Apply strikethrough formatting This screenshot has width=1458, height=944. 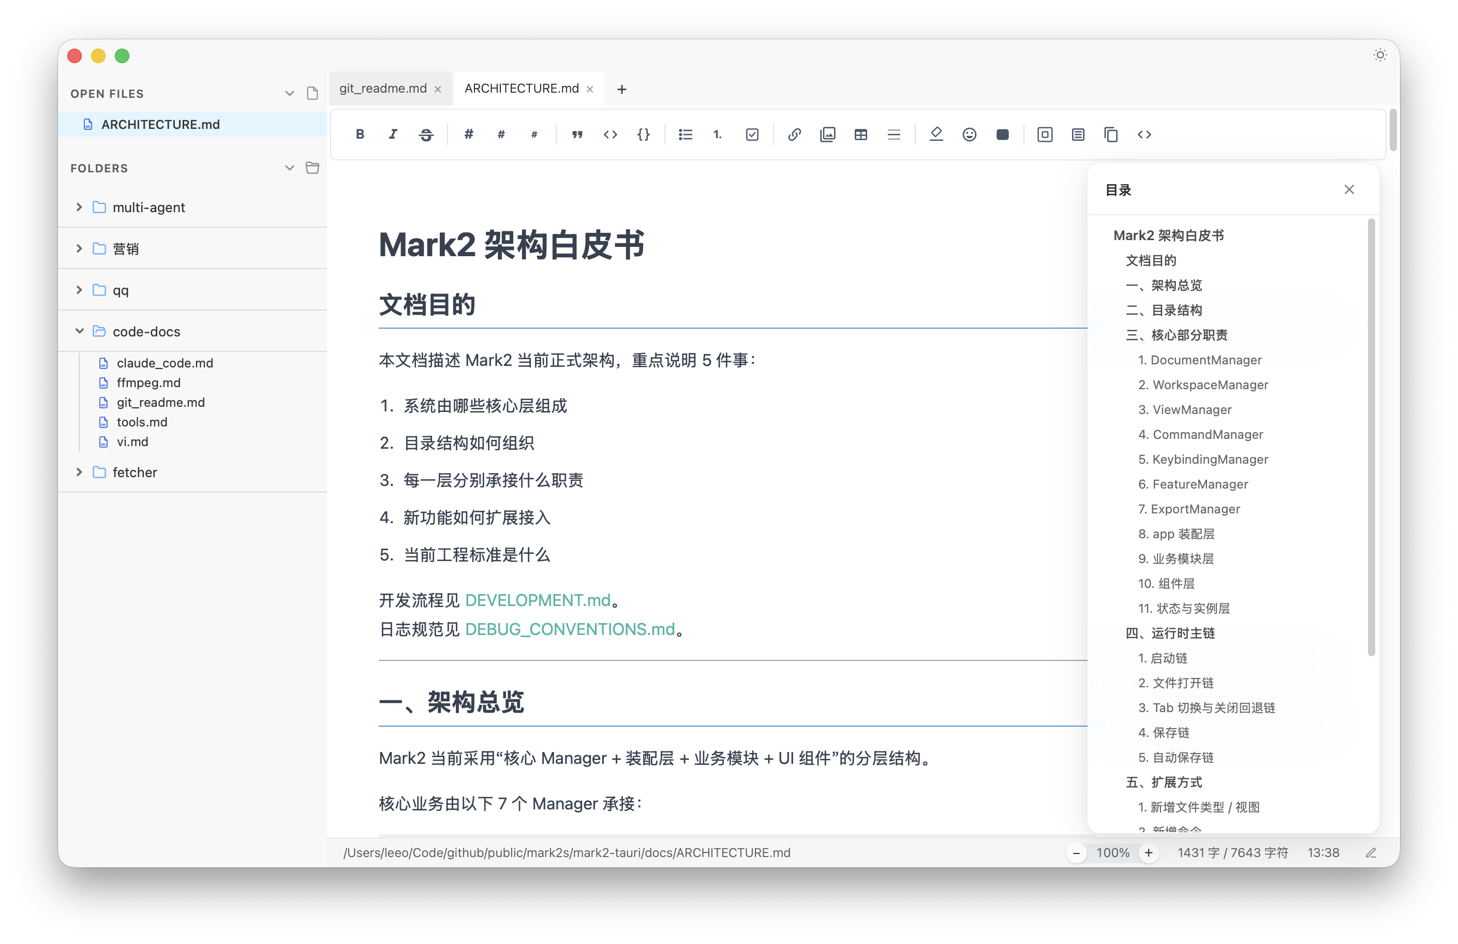coord(426,134)
